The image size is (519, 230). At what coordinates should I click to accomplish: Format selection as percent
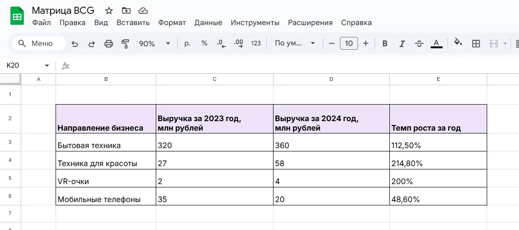(204, 44)
